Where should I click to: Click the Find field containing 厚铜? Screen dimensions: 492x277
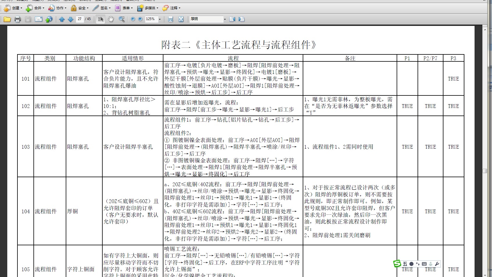[x=206, y=19]
